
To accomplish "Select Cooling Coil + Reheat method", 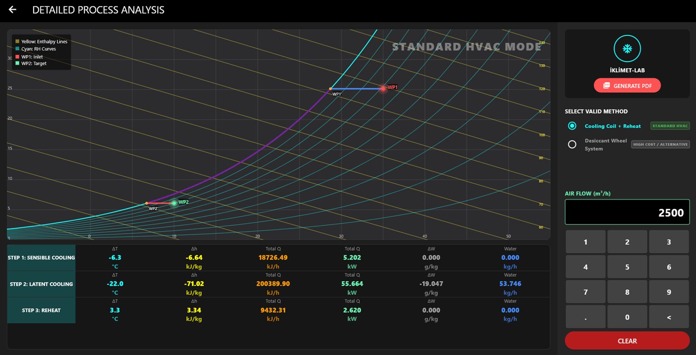I will click(x=572, y=126).
